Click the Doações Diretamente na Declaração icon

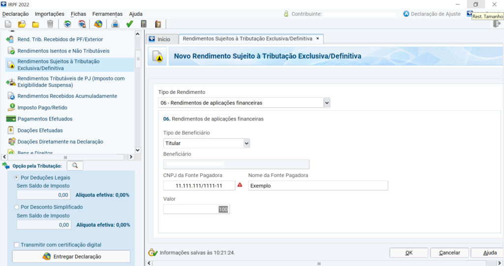click(12, 141)
